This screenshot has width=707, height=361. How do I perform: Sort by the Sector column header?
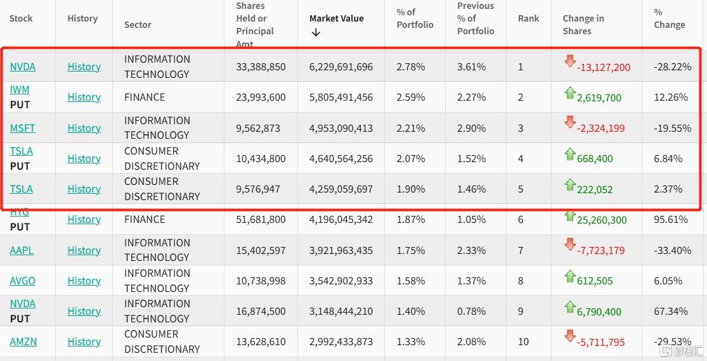tap(138, 25)
